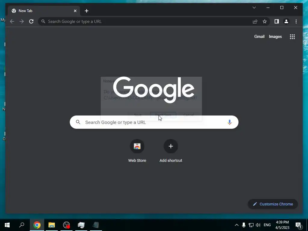This screenshot has width=308, height=231.
Task: Select the New Tab tab
Action: [44, 11]
